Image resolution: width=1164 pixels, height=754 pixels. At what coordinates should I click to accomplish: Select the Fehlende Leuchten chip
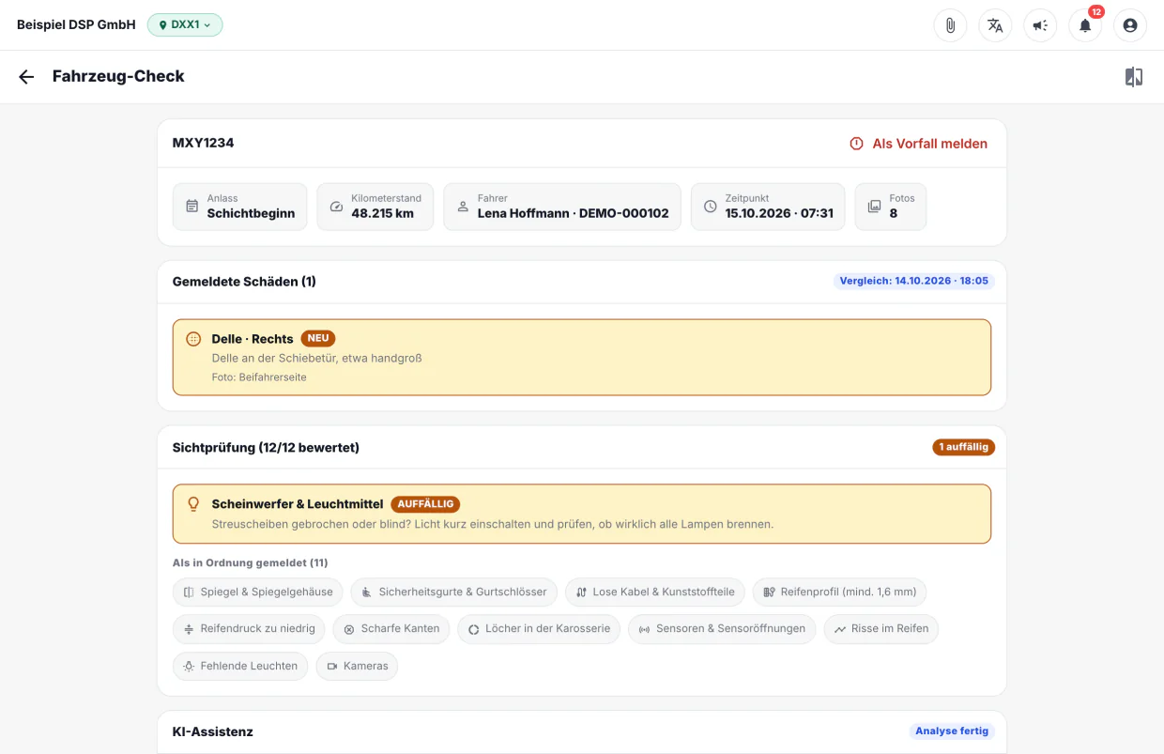click(x=240, y=666)
